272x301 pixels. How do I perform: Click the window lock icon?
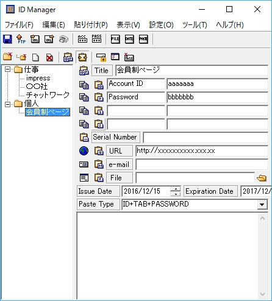pos(101,57)
